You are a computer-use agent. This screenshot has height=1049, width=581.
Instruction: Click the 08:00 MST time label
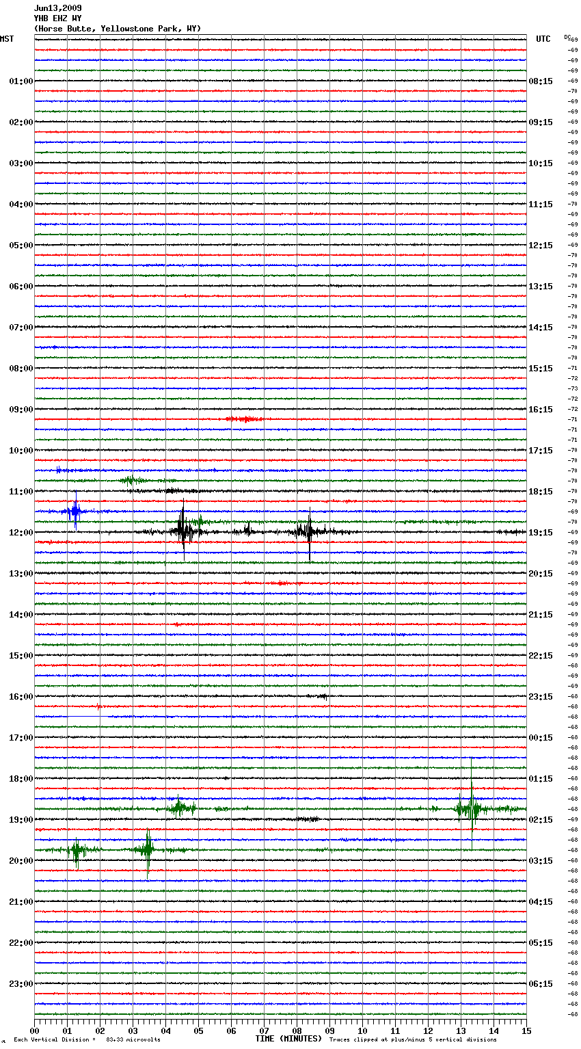21,369
